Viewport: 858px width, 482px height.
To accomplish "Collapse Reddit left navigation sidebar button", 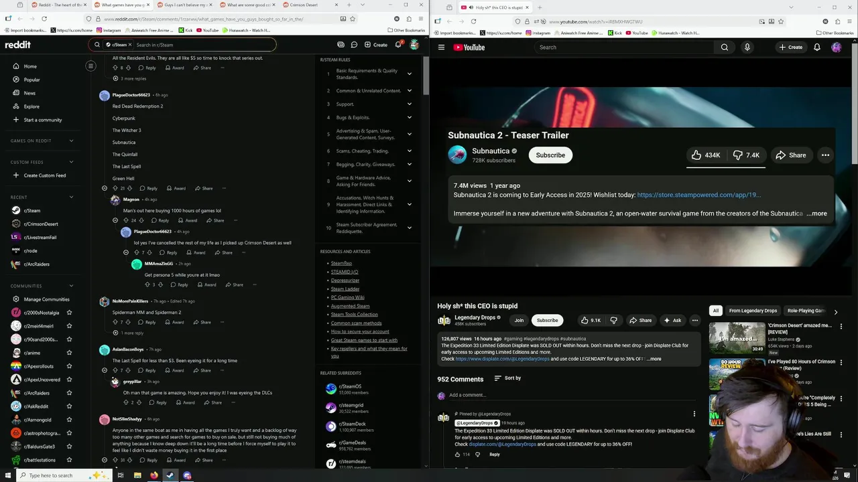I will [x=90, y=66].
